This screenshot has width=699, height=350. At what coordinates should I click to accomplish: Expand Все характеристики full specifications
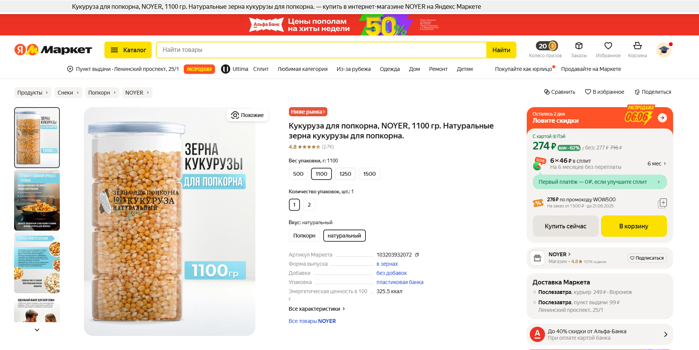(316, 309)
